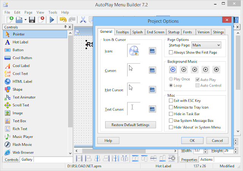The width and height of the screenshot is (243, 171).
Task: Switch to the Splash tab
Action: [x=137, y=32]
